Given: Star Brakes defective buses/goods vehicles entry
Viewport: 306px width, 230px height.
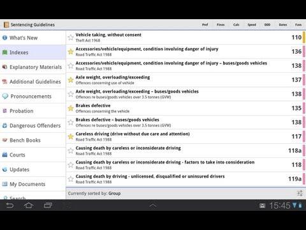Looking at the screenshot, I should click(71, 123).
